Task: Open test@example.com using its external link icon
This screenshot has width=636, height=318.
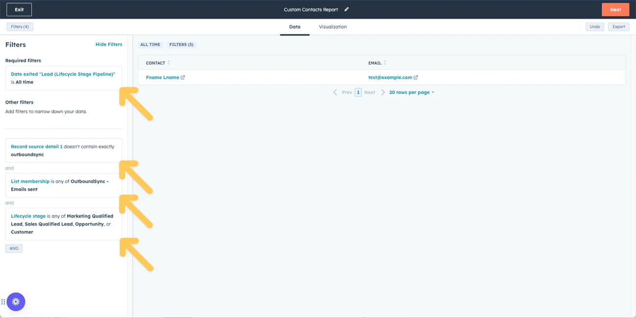Action: (415, 77)
